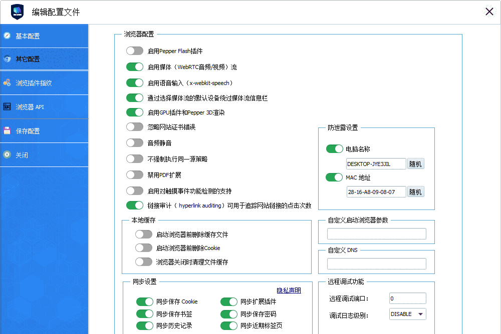Viewport: 501px width, 334px height.
Task: Open the 调试日志级别 DISABLE dropdown
Action: (407, 314)
